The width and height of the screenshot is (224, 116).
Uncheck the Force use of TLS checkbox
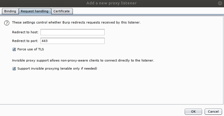(14, 49)
